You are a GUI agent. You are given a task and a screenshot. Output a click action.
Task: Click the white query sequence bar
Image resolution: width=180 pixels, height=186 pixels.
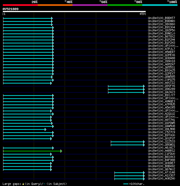pos(74,12)
